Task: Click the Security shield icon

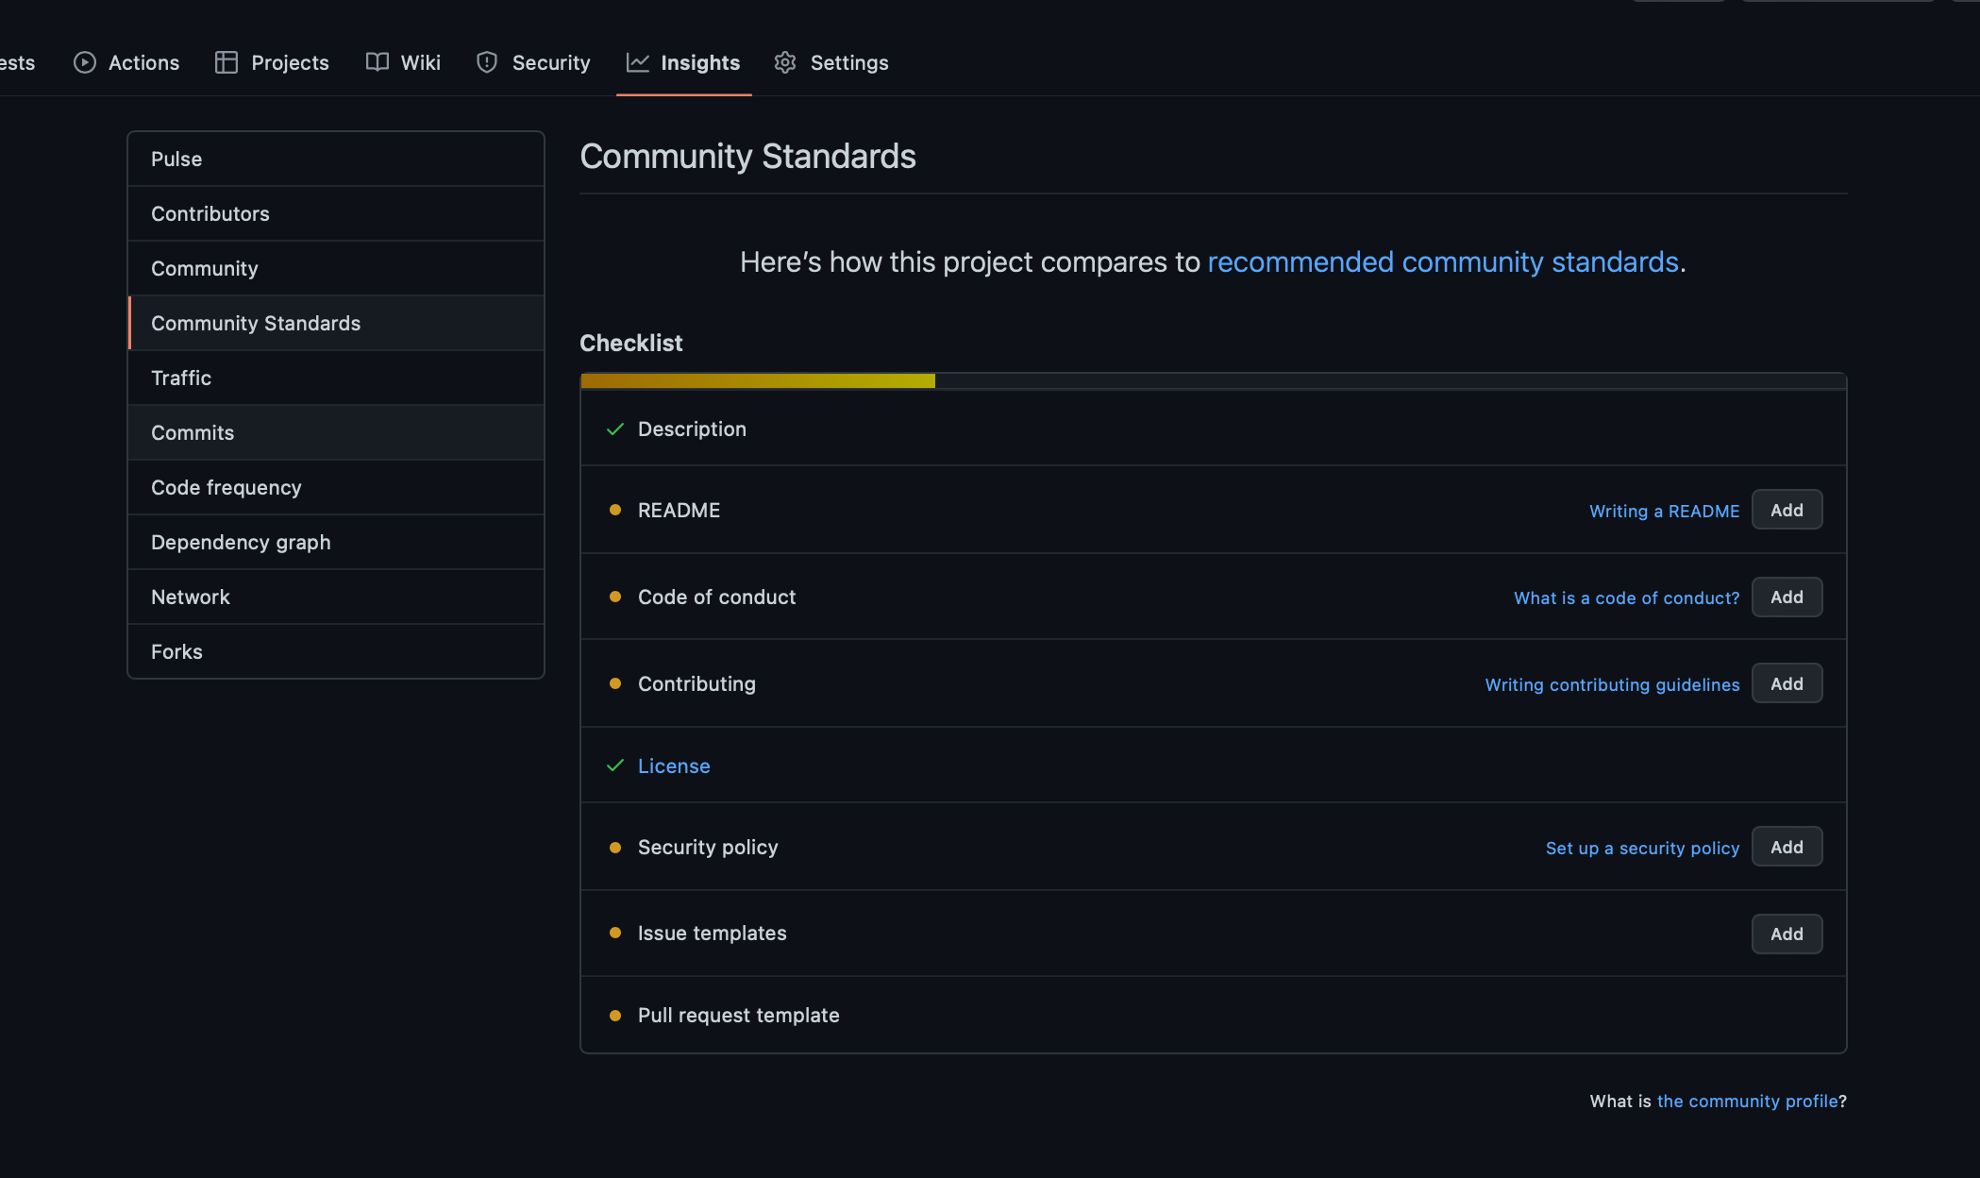Action: [487, 62]
